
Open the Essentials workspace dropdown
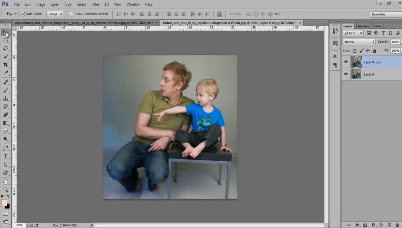(386, 14)
